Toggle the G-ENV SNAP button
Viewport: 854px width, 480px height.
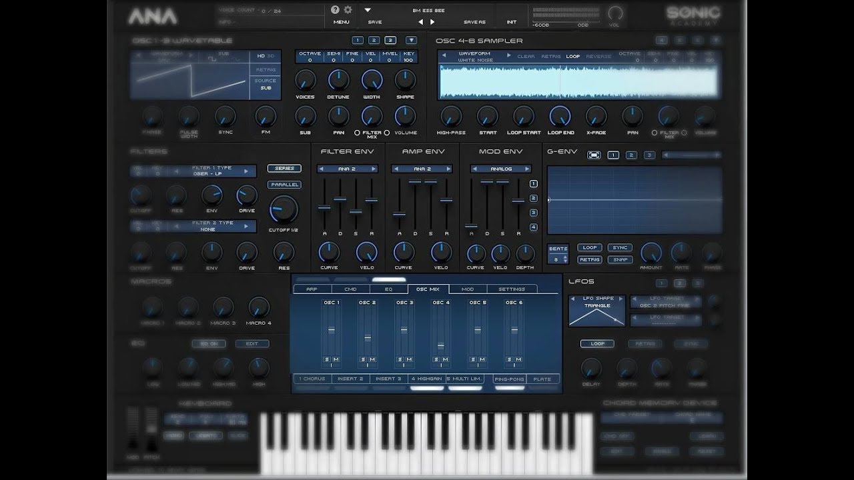coord(620,259)
